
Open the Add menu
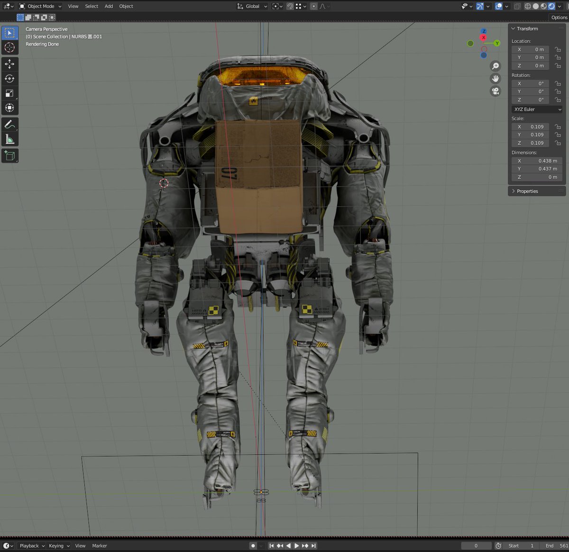[109, 6]
